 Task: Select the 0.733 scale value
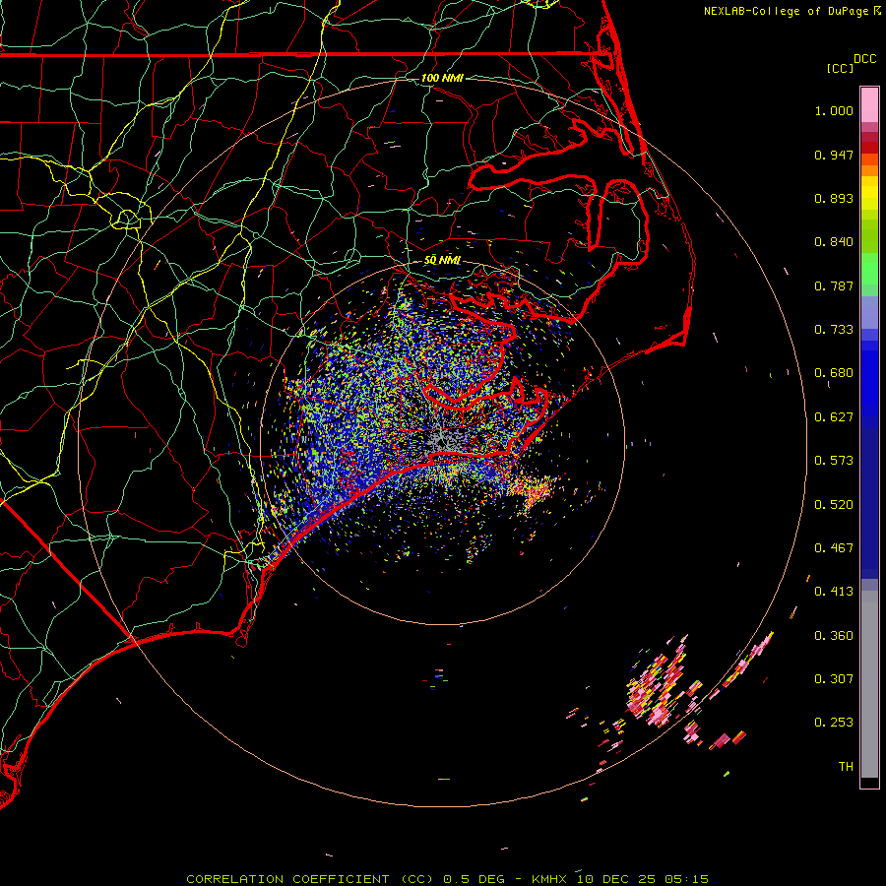pos(834,330)
